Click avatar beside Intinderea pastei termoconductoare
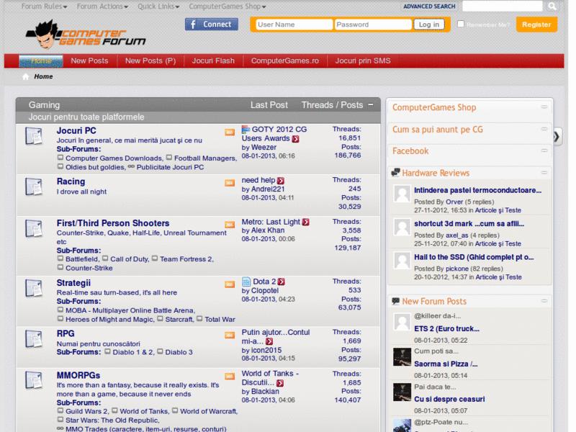576x432 pixels. (402, 193)
